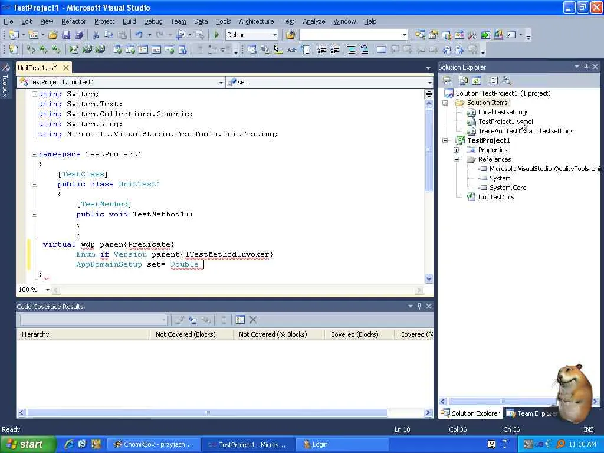This screenshot has width=604, height=453.
Task: Collapse the References node
Action: coord(456,159)
